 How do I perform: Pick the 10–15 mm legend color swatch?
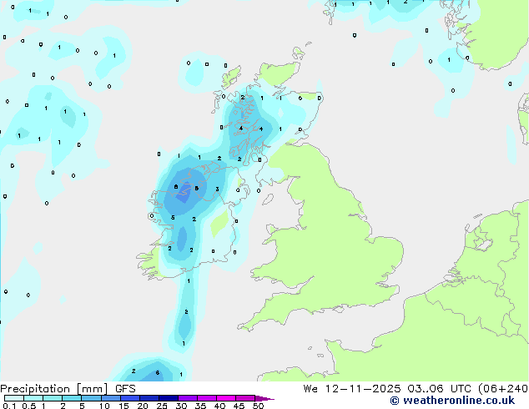click(x=111, y=398)
